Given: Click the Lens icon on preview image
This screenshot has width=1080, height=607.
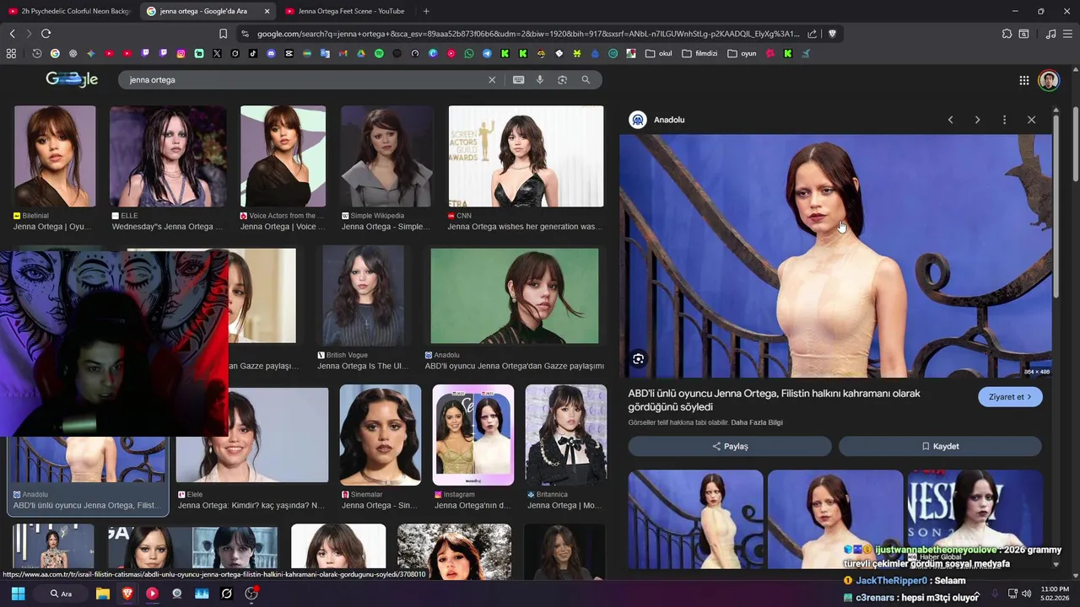Looking at the screenshot, I should [639, 359].
